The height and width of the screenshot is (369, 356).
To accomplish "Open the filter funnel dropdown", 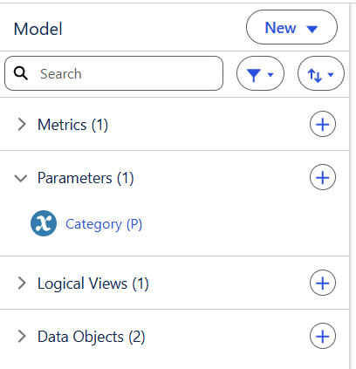I will tap(260, 73).
